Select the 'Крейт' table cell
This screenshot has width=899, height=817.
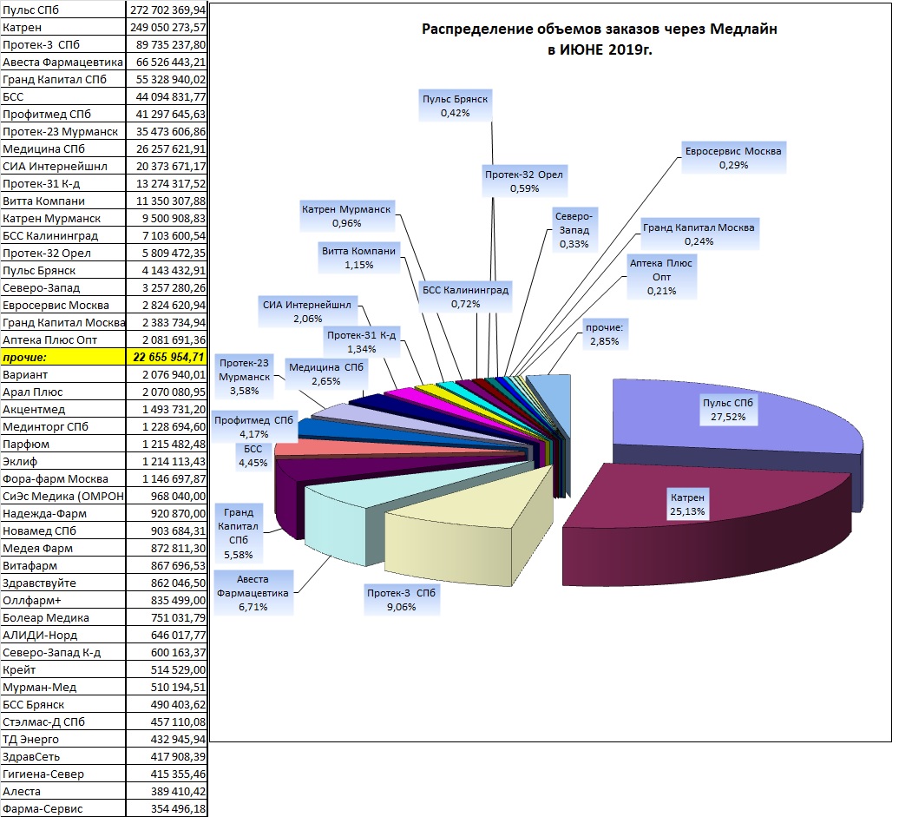pos(63,669)
